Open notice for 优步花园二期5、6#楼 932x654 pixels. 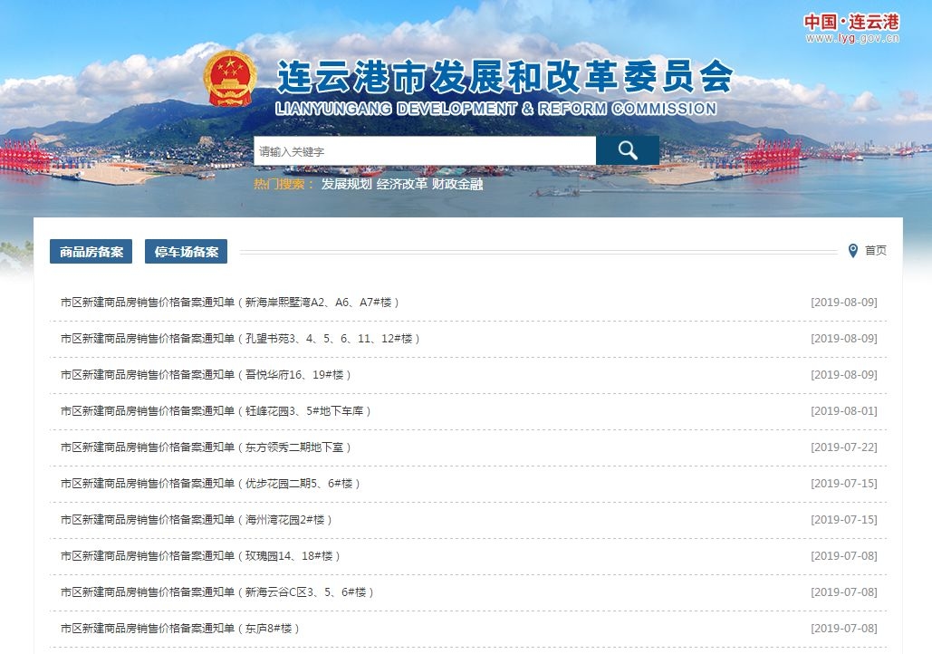pyautogui.click(x=210, y=484)
